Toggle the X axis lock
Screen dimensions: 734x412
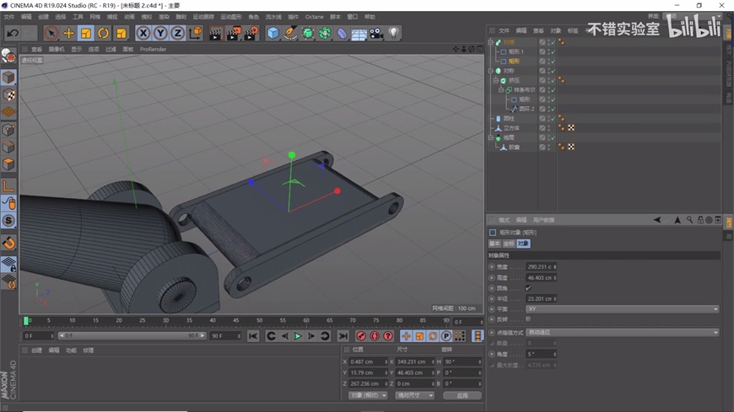click(143, 34)
